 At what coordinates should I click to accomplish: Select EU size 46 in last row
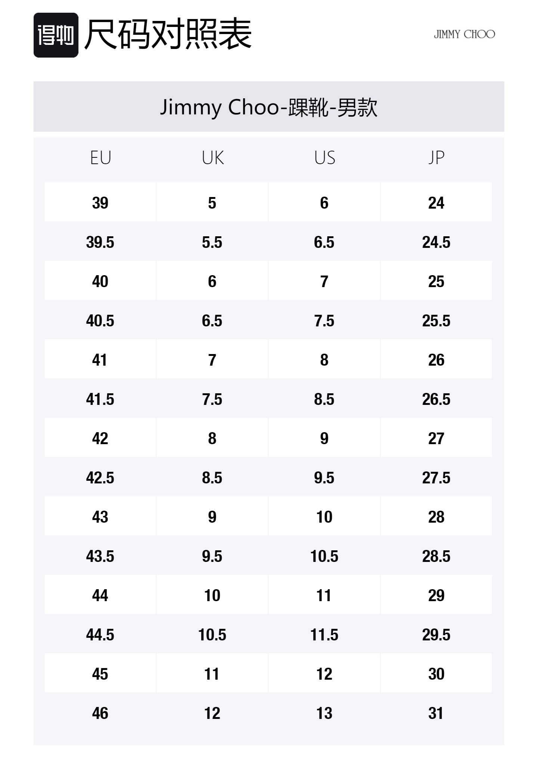pyautogui.click(x=100, y=713)
